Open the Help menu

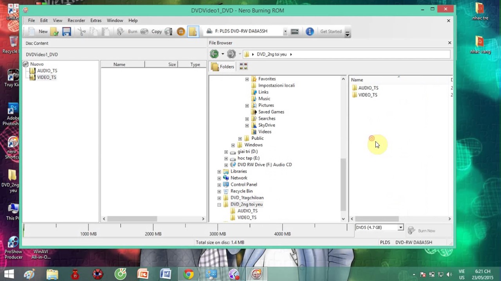[133, 20]
